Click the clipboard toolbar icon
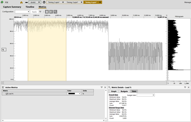 click(x=47, y=12)
